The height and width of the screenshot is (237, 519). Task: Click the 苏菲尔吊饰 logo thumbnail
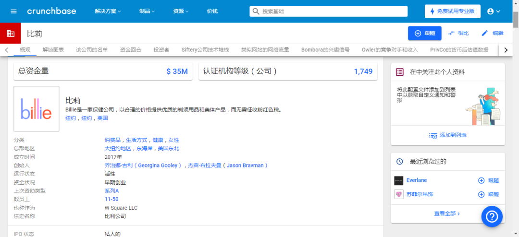coord(398,194)
